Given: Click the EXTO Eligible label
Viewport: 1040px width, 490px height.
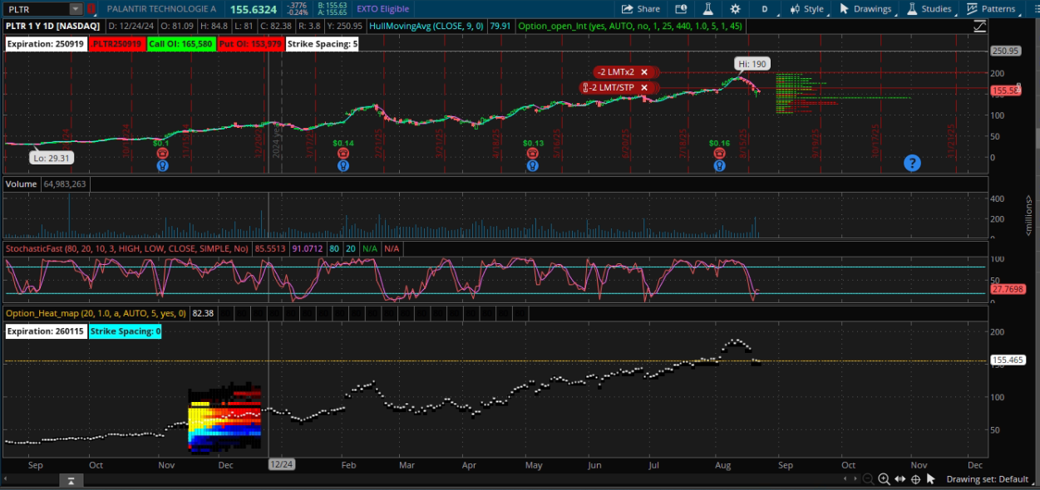Looking at the screenshot, I should tap(382, 9).
